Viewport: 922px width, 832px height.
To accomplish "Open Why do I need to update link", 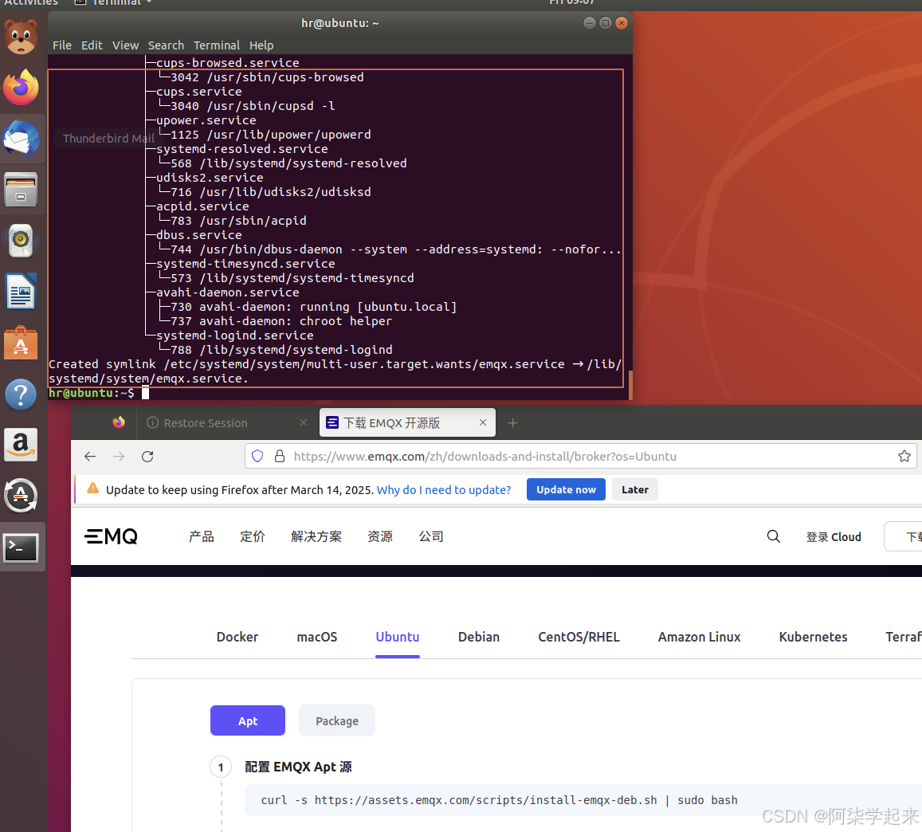I will [x=444, y=490].
